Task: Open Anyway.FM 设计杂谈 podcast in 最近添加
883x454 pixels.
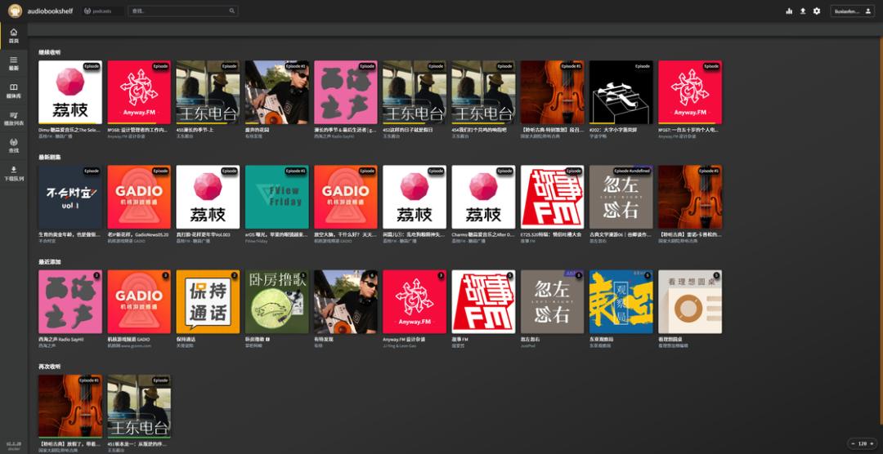Action: click(x=415, y=301)
